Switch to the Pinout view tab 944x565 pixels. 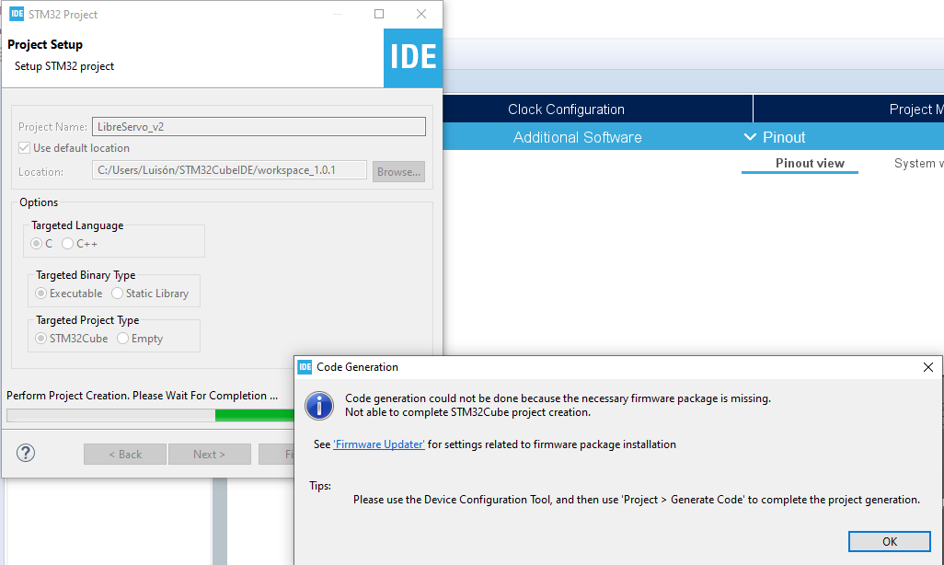(810, 163)
